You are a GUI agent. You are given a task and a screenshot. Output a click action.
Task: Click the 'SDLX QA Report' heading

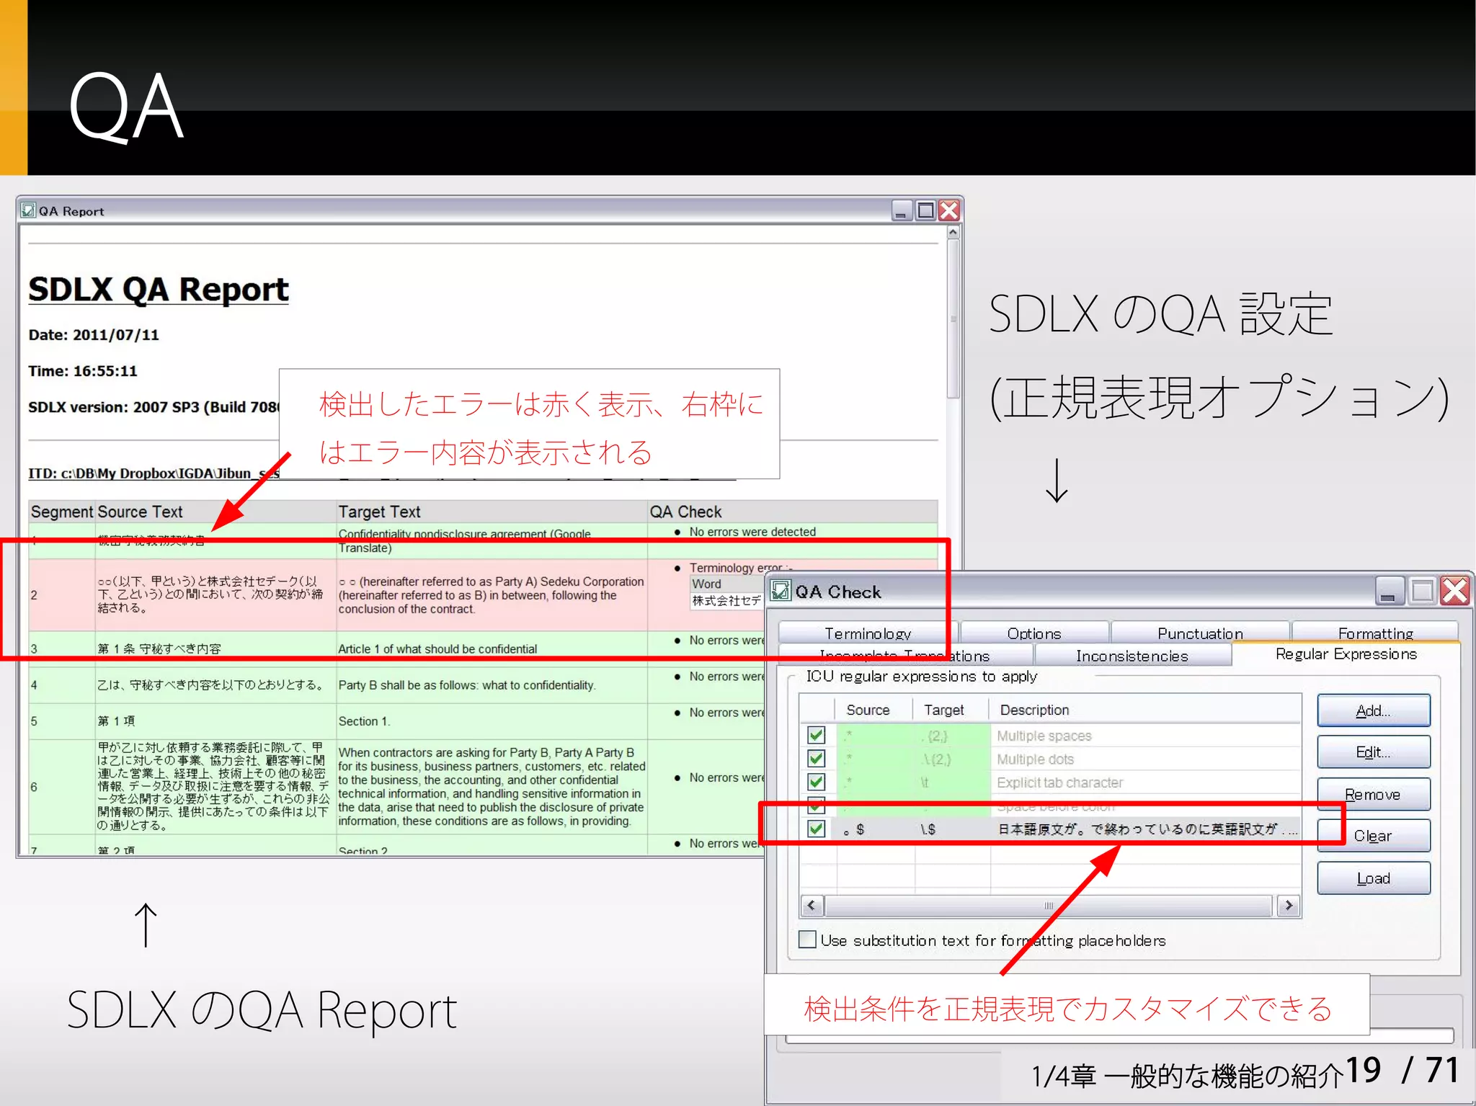[x=159, y=290]
